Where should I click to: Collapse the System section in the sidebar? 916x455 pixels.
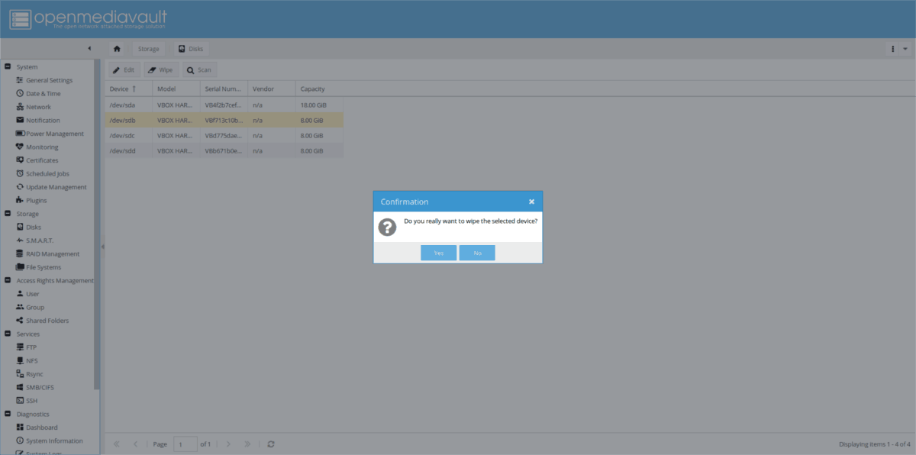[x=8, y=66]
